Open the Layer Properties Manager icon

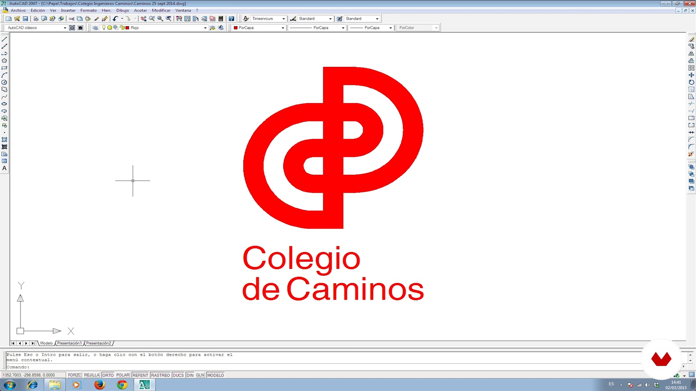[95, 28]
